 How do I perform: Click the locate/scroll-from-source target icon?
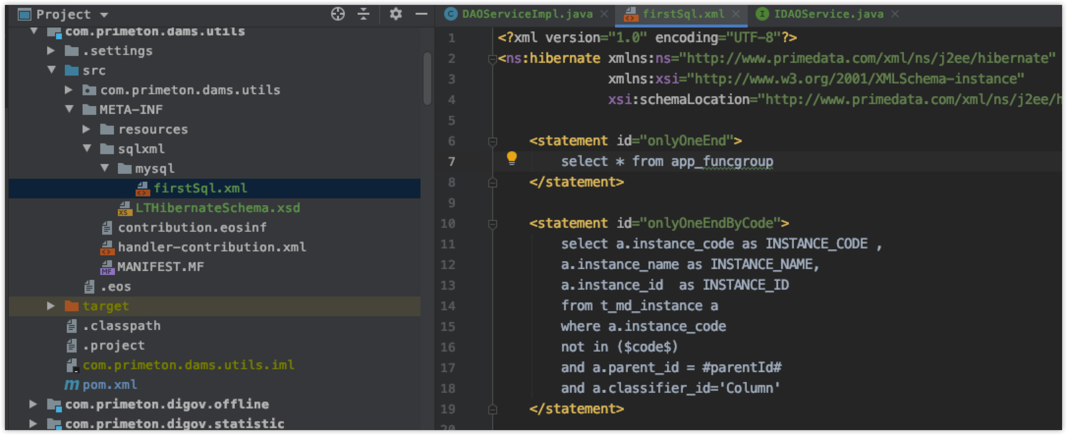[x=338, y=14]
